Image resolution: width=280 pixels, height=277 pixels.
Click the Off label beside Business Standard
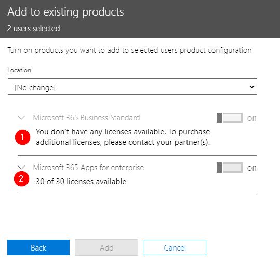pyautogui.click(x=251, y=118)
